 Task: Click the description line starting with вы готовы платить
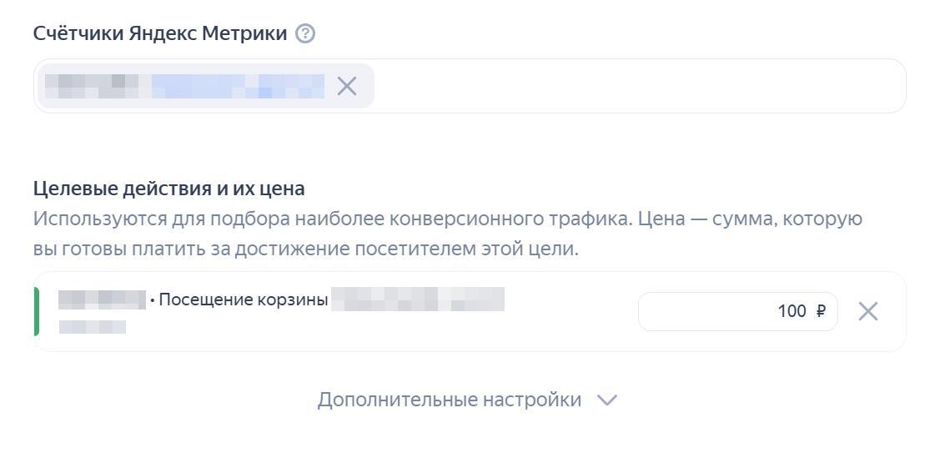tap(305, 249)
